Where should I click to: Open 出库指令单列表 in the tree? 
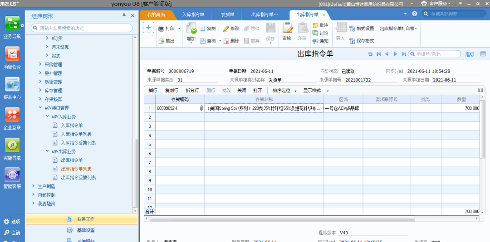(x=76, y=169)
